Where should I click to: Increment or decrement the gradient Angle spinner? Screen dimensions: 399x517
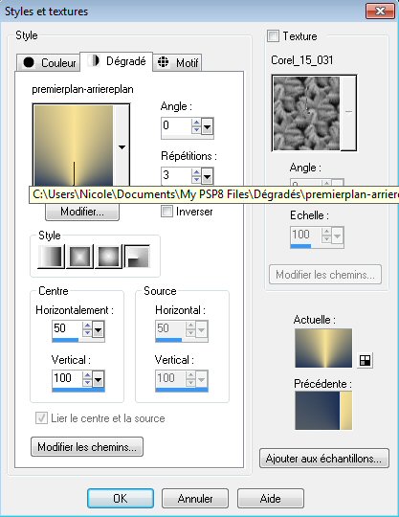point(196,126)
